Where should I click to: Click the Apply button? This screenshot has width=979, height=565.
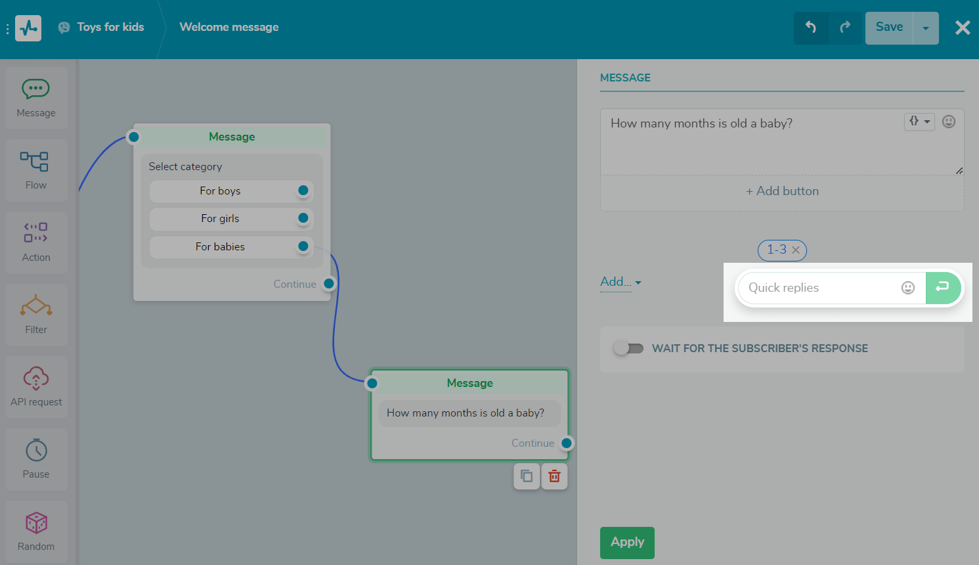[x=627, y=543]
